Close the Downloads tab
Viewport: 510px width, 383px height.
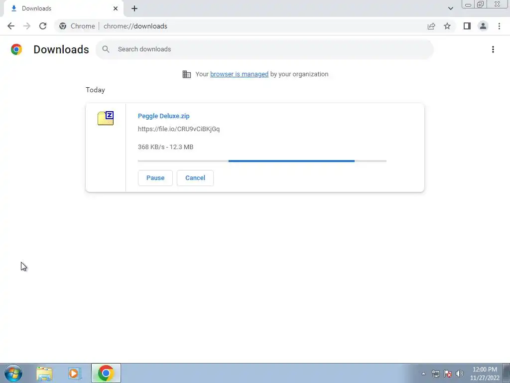116,8
